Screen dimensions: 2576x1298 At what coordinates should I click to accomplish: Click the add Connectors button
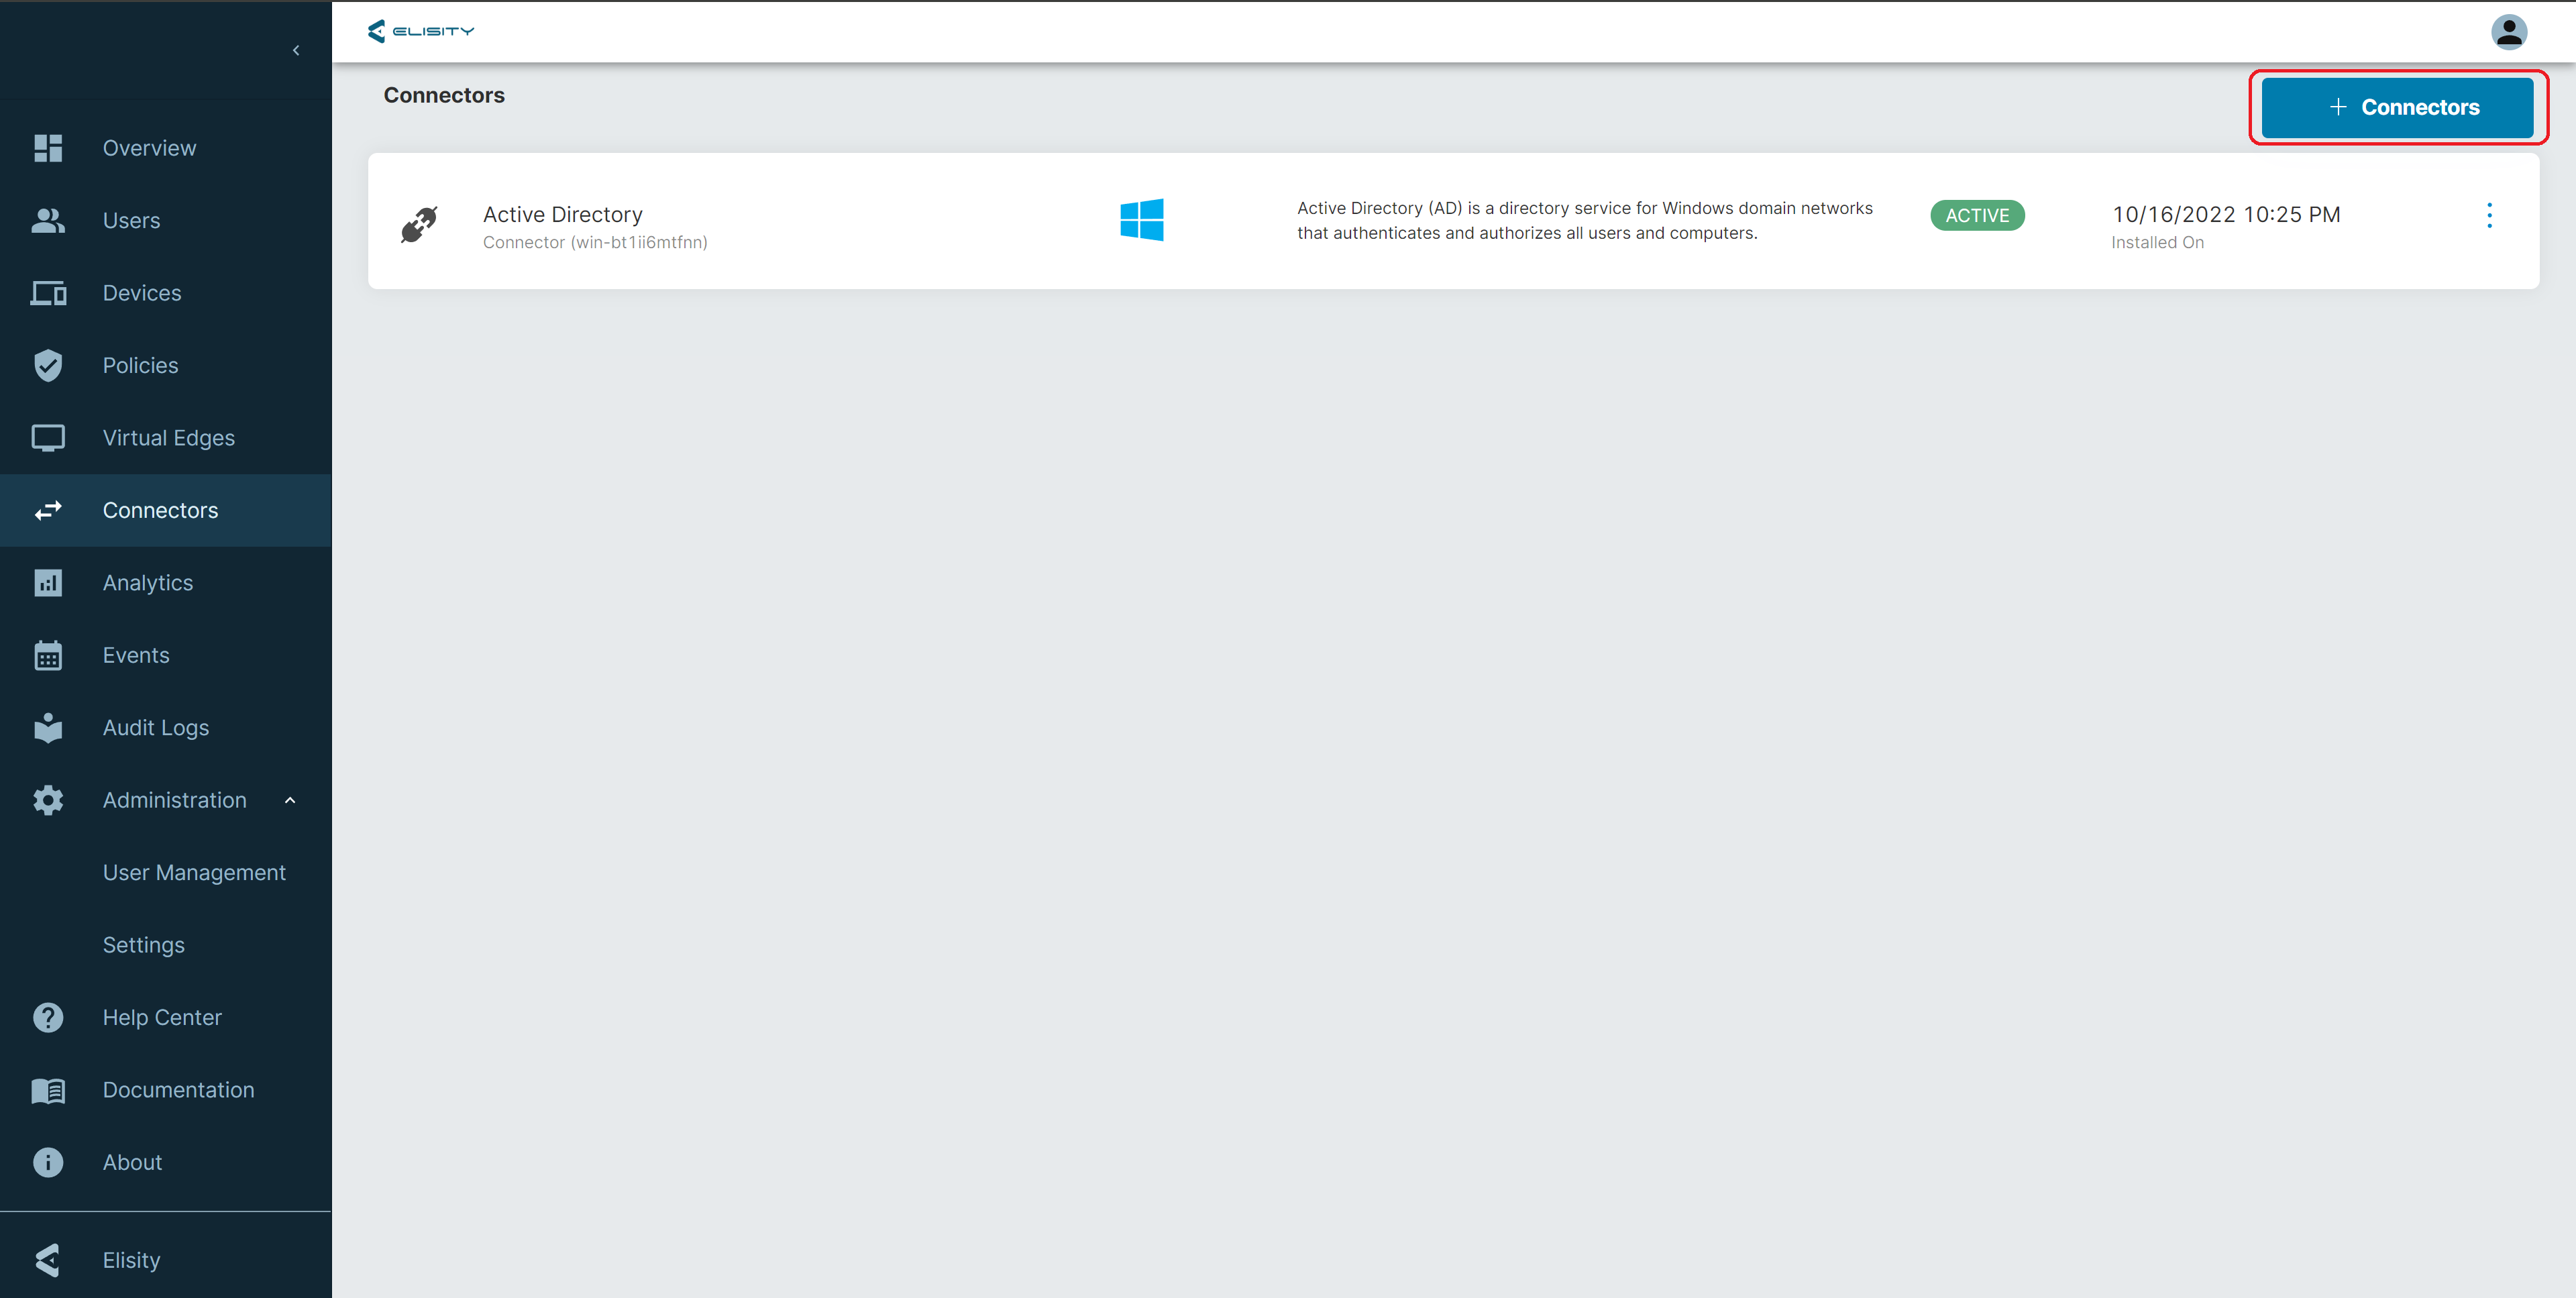(x=2397, y=108)
